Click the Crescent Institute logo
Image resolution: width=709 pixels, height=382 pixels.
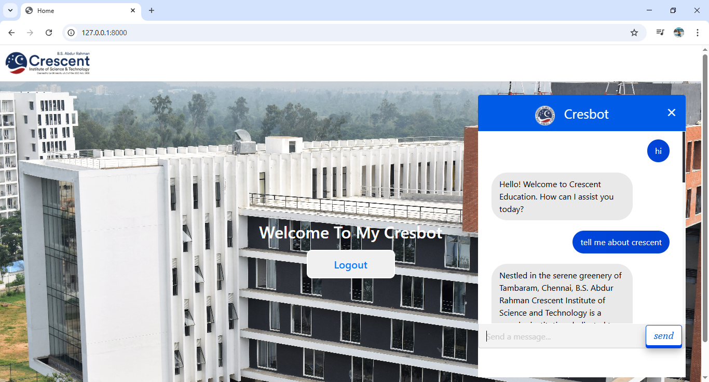(48, 62)
